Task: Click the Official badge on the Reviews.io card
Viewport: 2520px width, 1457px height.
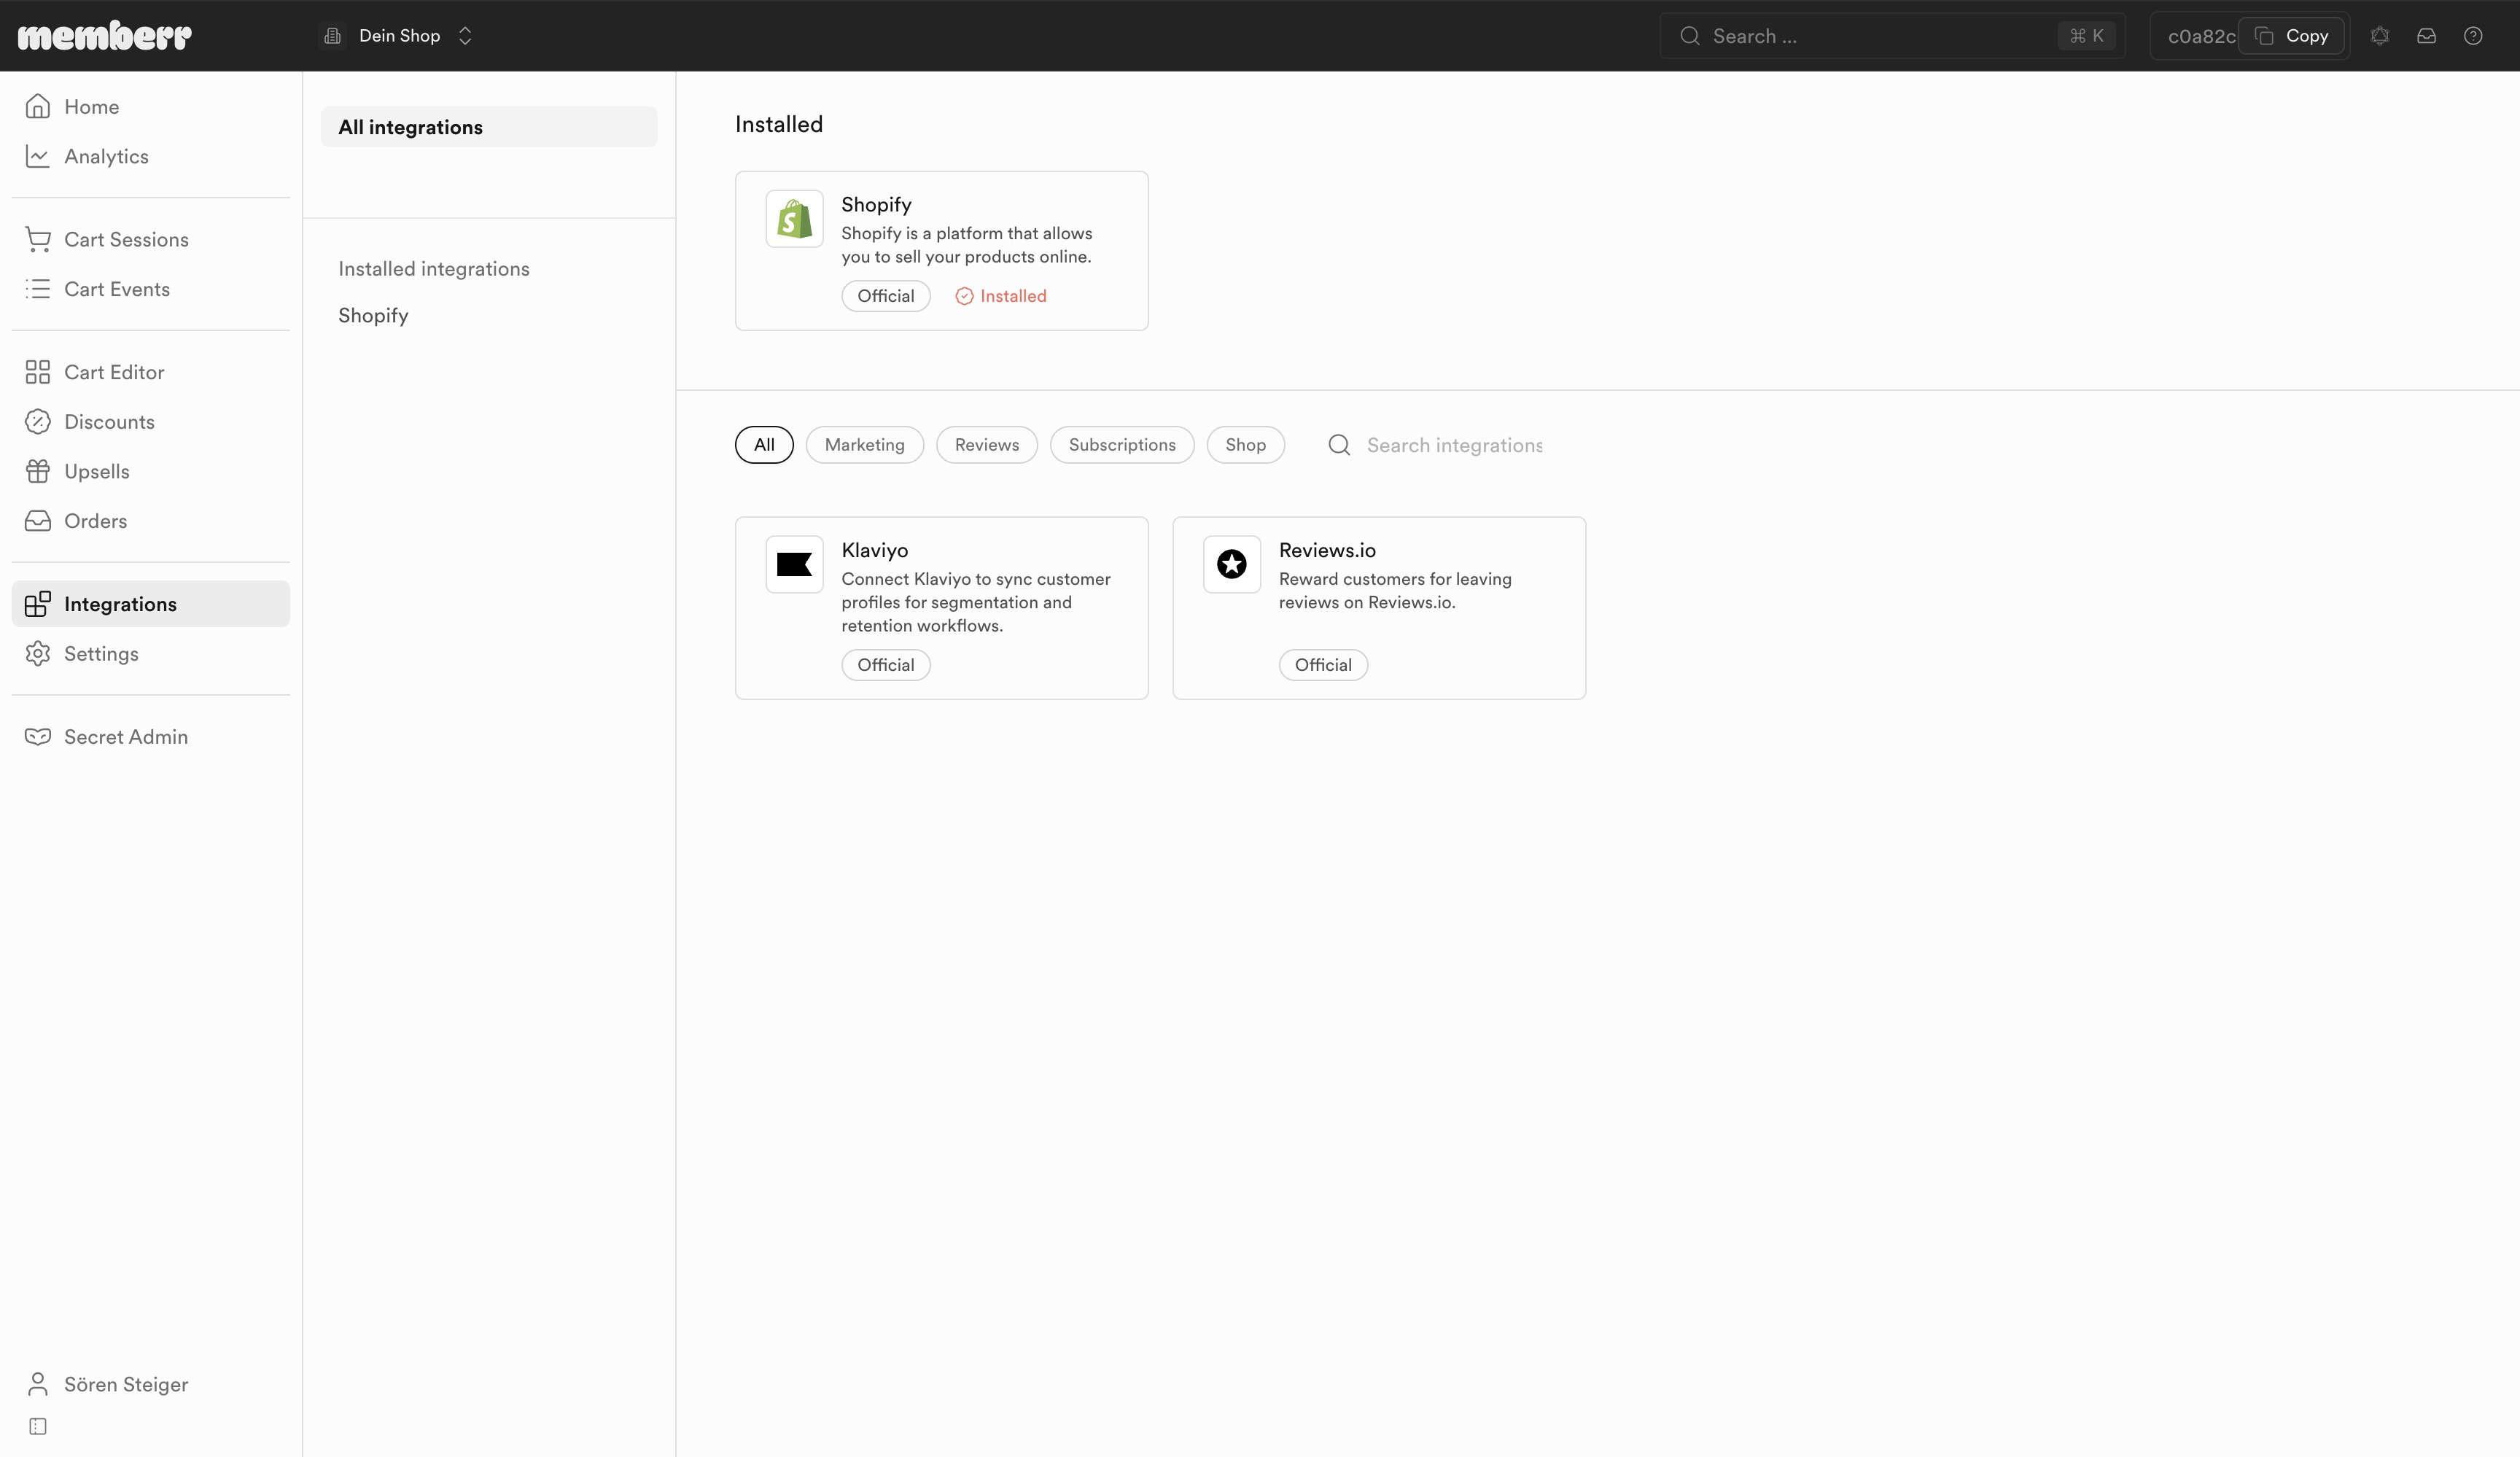Action: point(1323,665)
